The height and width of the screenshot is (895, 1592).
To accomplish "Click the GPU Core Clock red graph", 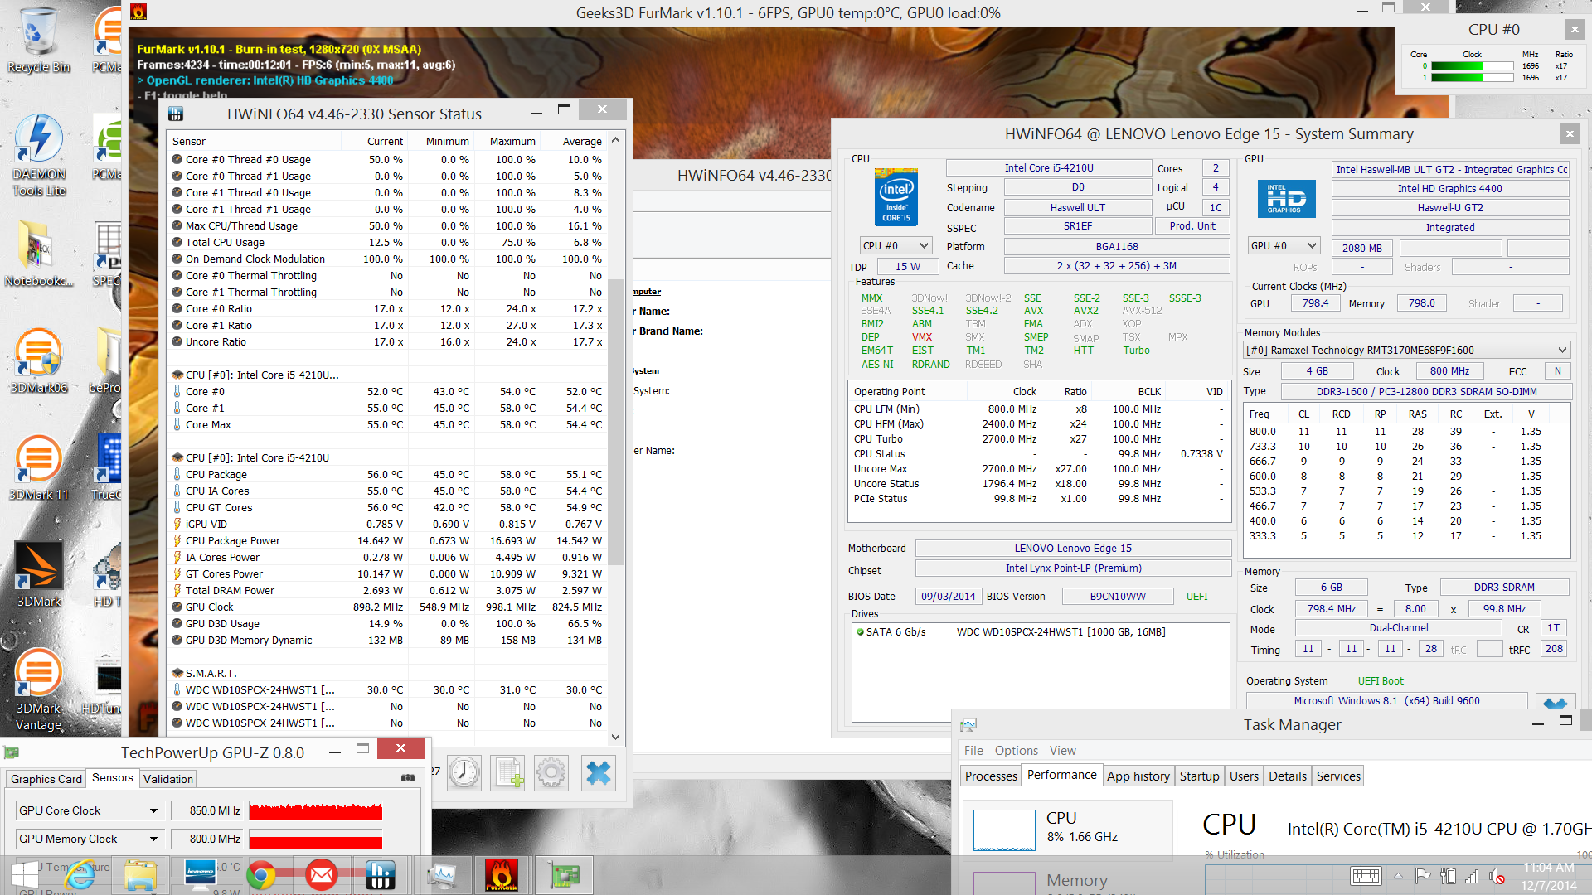I will pyautogui.click(x=316, y=811).
